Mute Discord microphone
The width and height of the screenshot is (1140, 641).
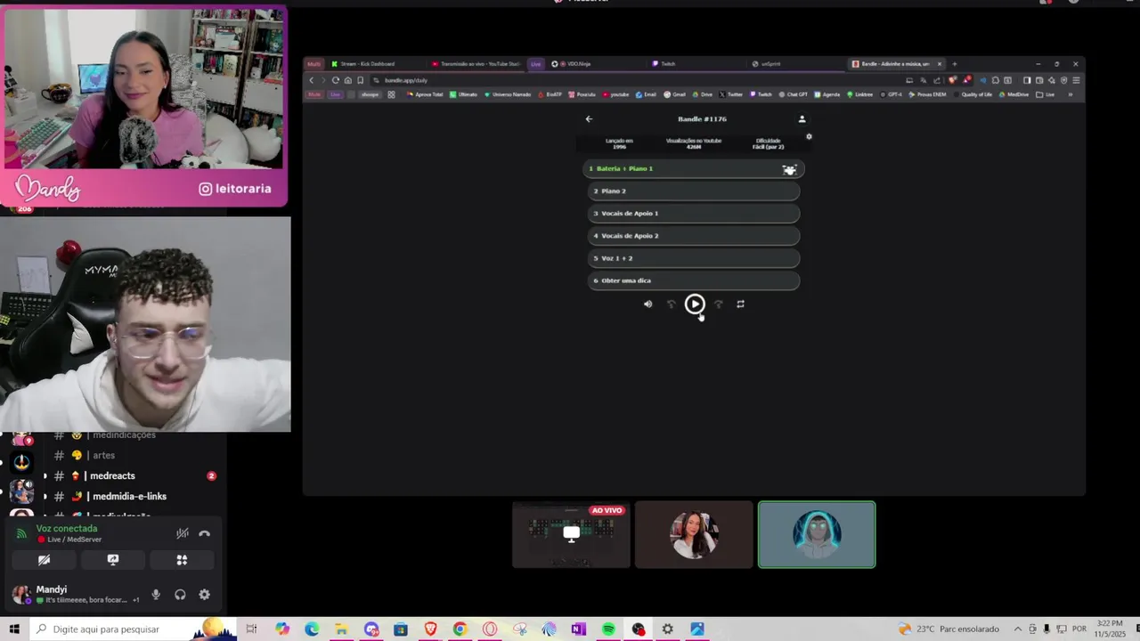click(155, 595)
